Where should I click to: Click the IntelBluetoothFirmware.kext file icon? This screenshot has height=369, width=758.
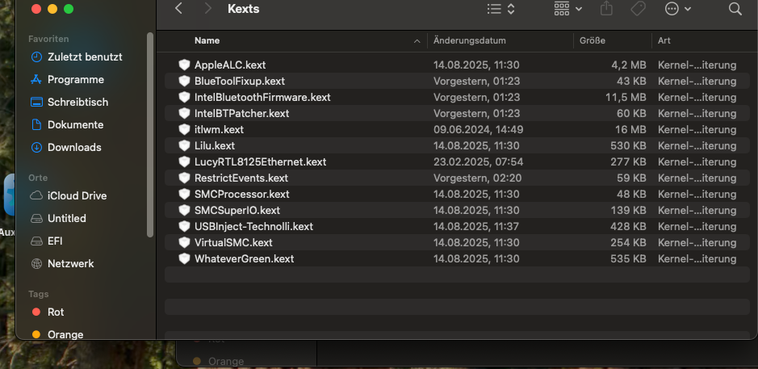[x=184, y=97]
